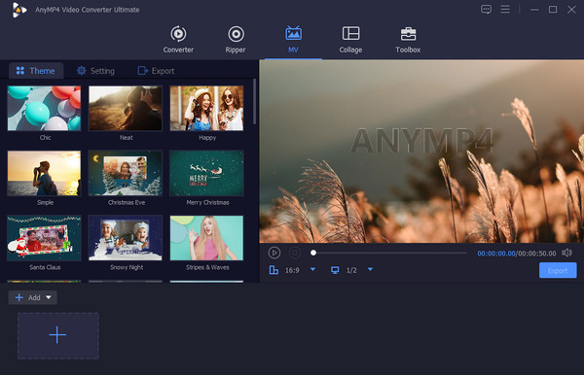Click the preview progress slider handle
This screenshot has height=375, width=584.
click(313, 253)
